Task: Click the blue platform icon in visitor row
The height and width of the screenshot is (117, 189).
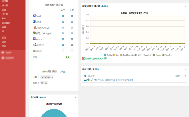Action: click(x=85, y=80)
